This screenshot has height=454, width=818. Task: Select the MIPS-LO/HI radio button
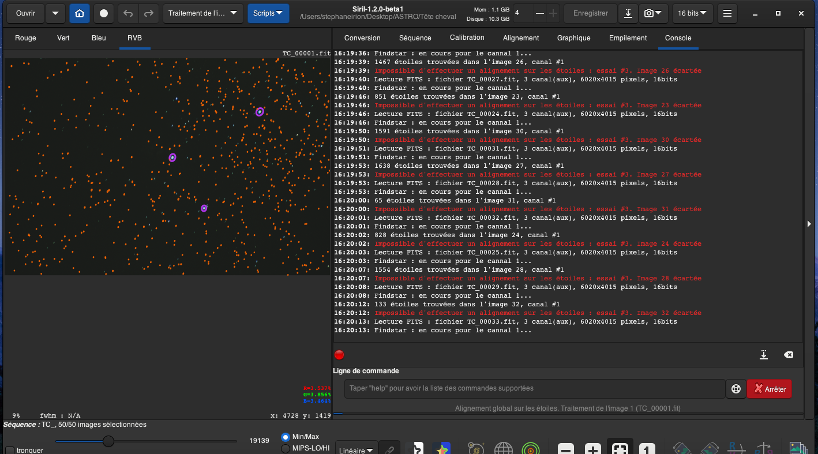(286, 448)
